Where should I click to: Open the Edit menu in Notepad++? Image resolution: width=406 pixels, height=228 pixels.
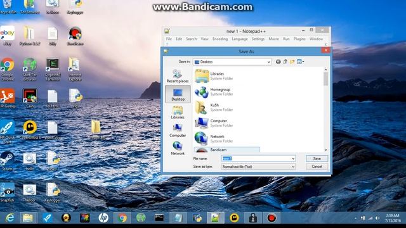179,39
